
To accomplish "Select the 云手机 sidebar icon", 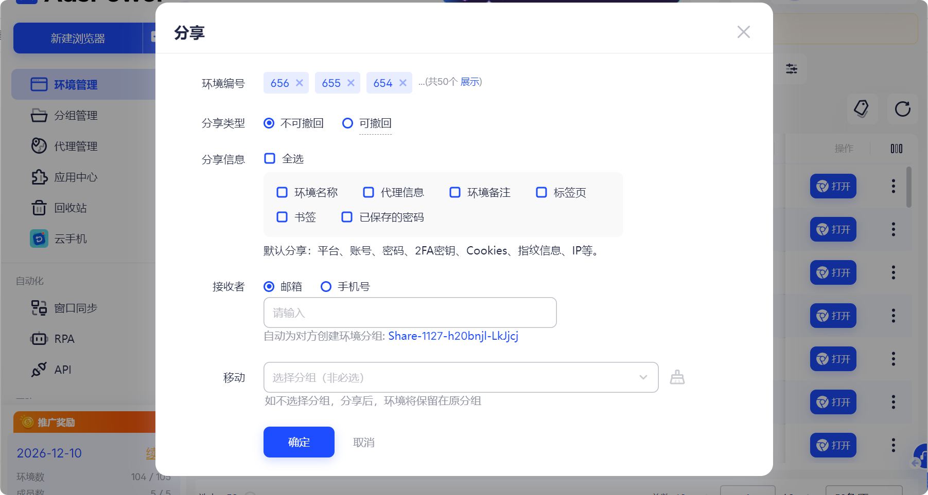I will click(39, 238).
